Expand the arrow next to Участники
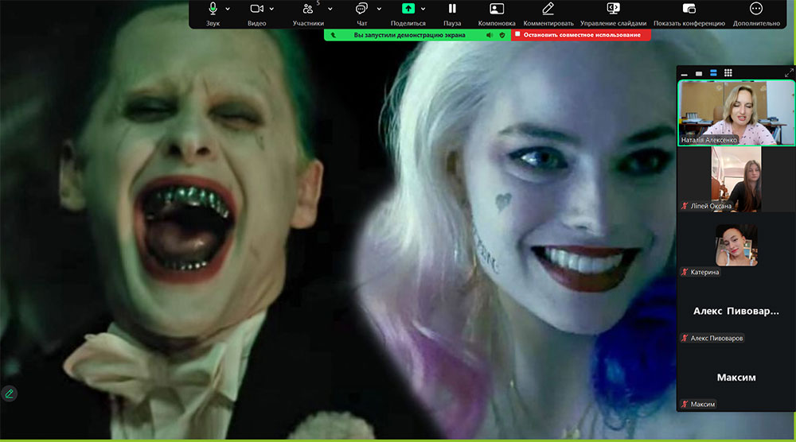The image size is (796, 442). point(330,9)
